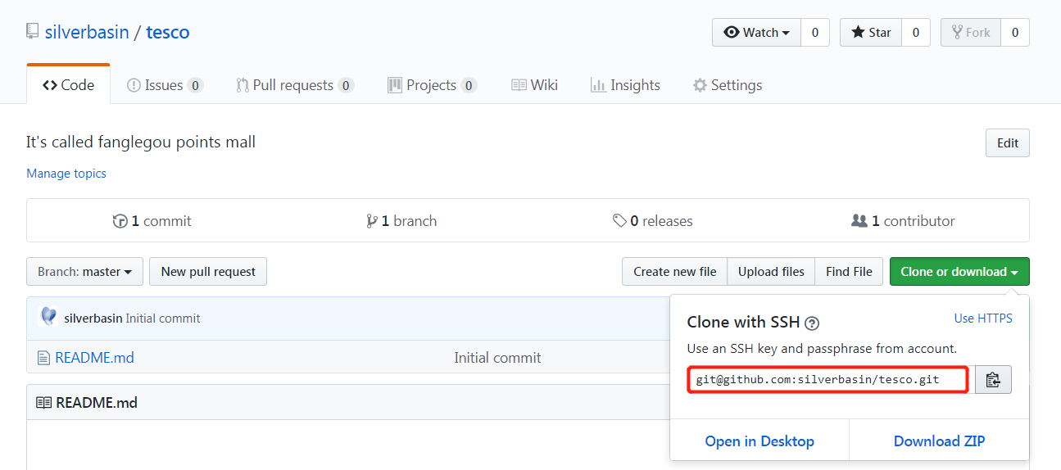This screenshot has height=470, width=1061.
Task: Click the board icon in the Projects tab
Action: click(395, 85)
